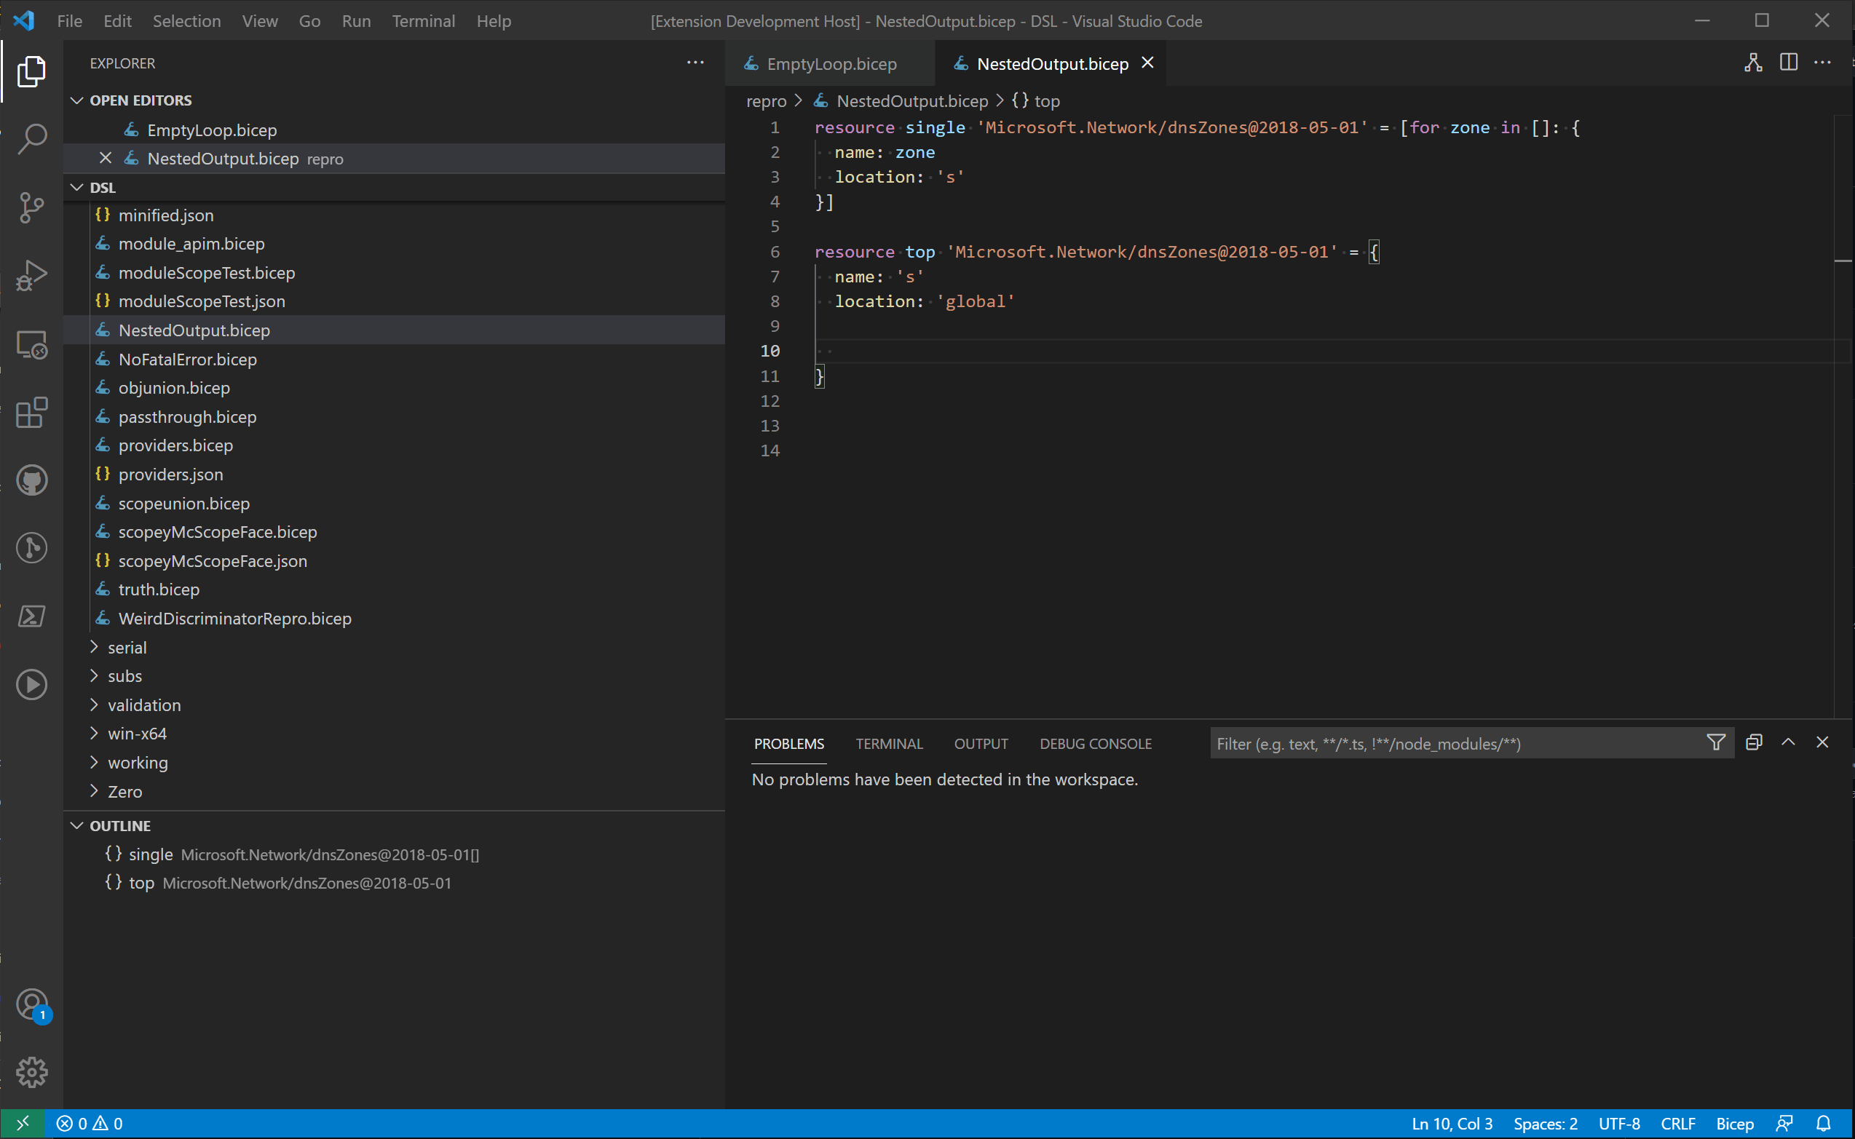1855x1139 pixels.
Task: Switch to the EmptyLoop.bicep editor tab
Action: pyautogui.click(x=831, y=64)
